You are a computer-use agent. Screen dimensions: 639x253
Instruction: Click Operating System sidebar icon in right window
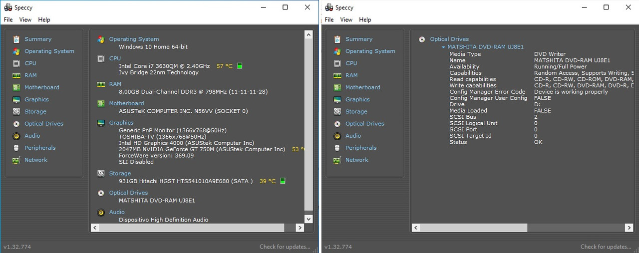pos(337,51)
